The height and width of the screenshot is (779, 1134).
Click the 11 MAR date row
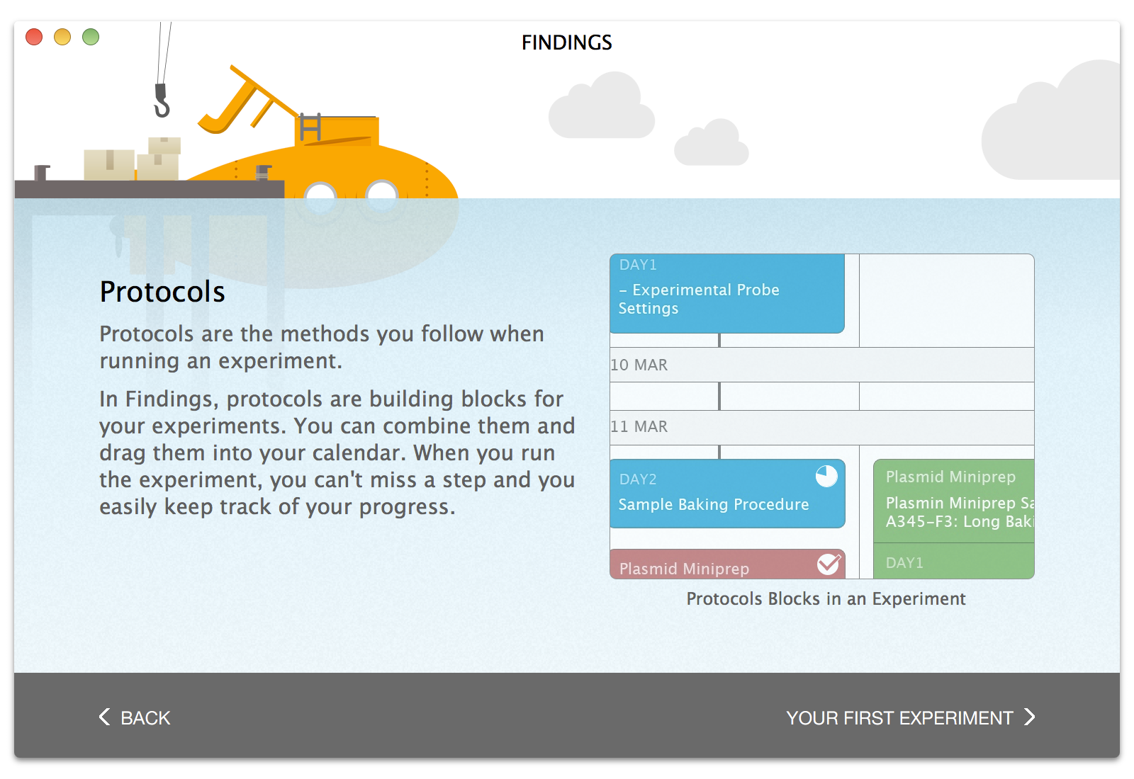coord(822,427)
